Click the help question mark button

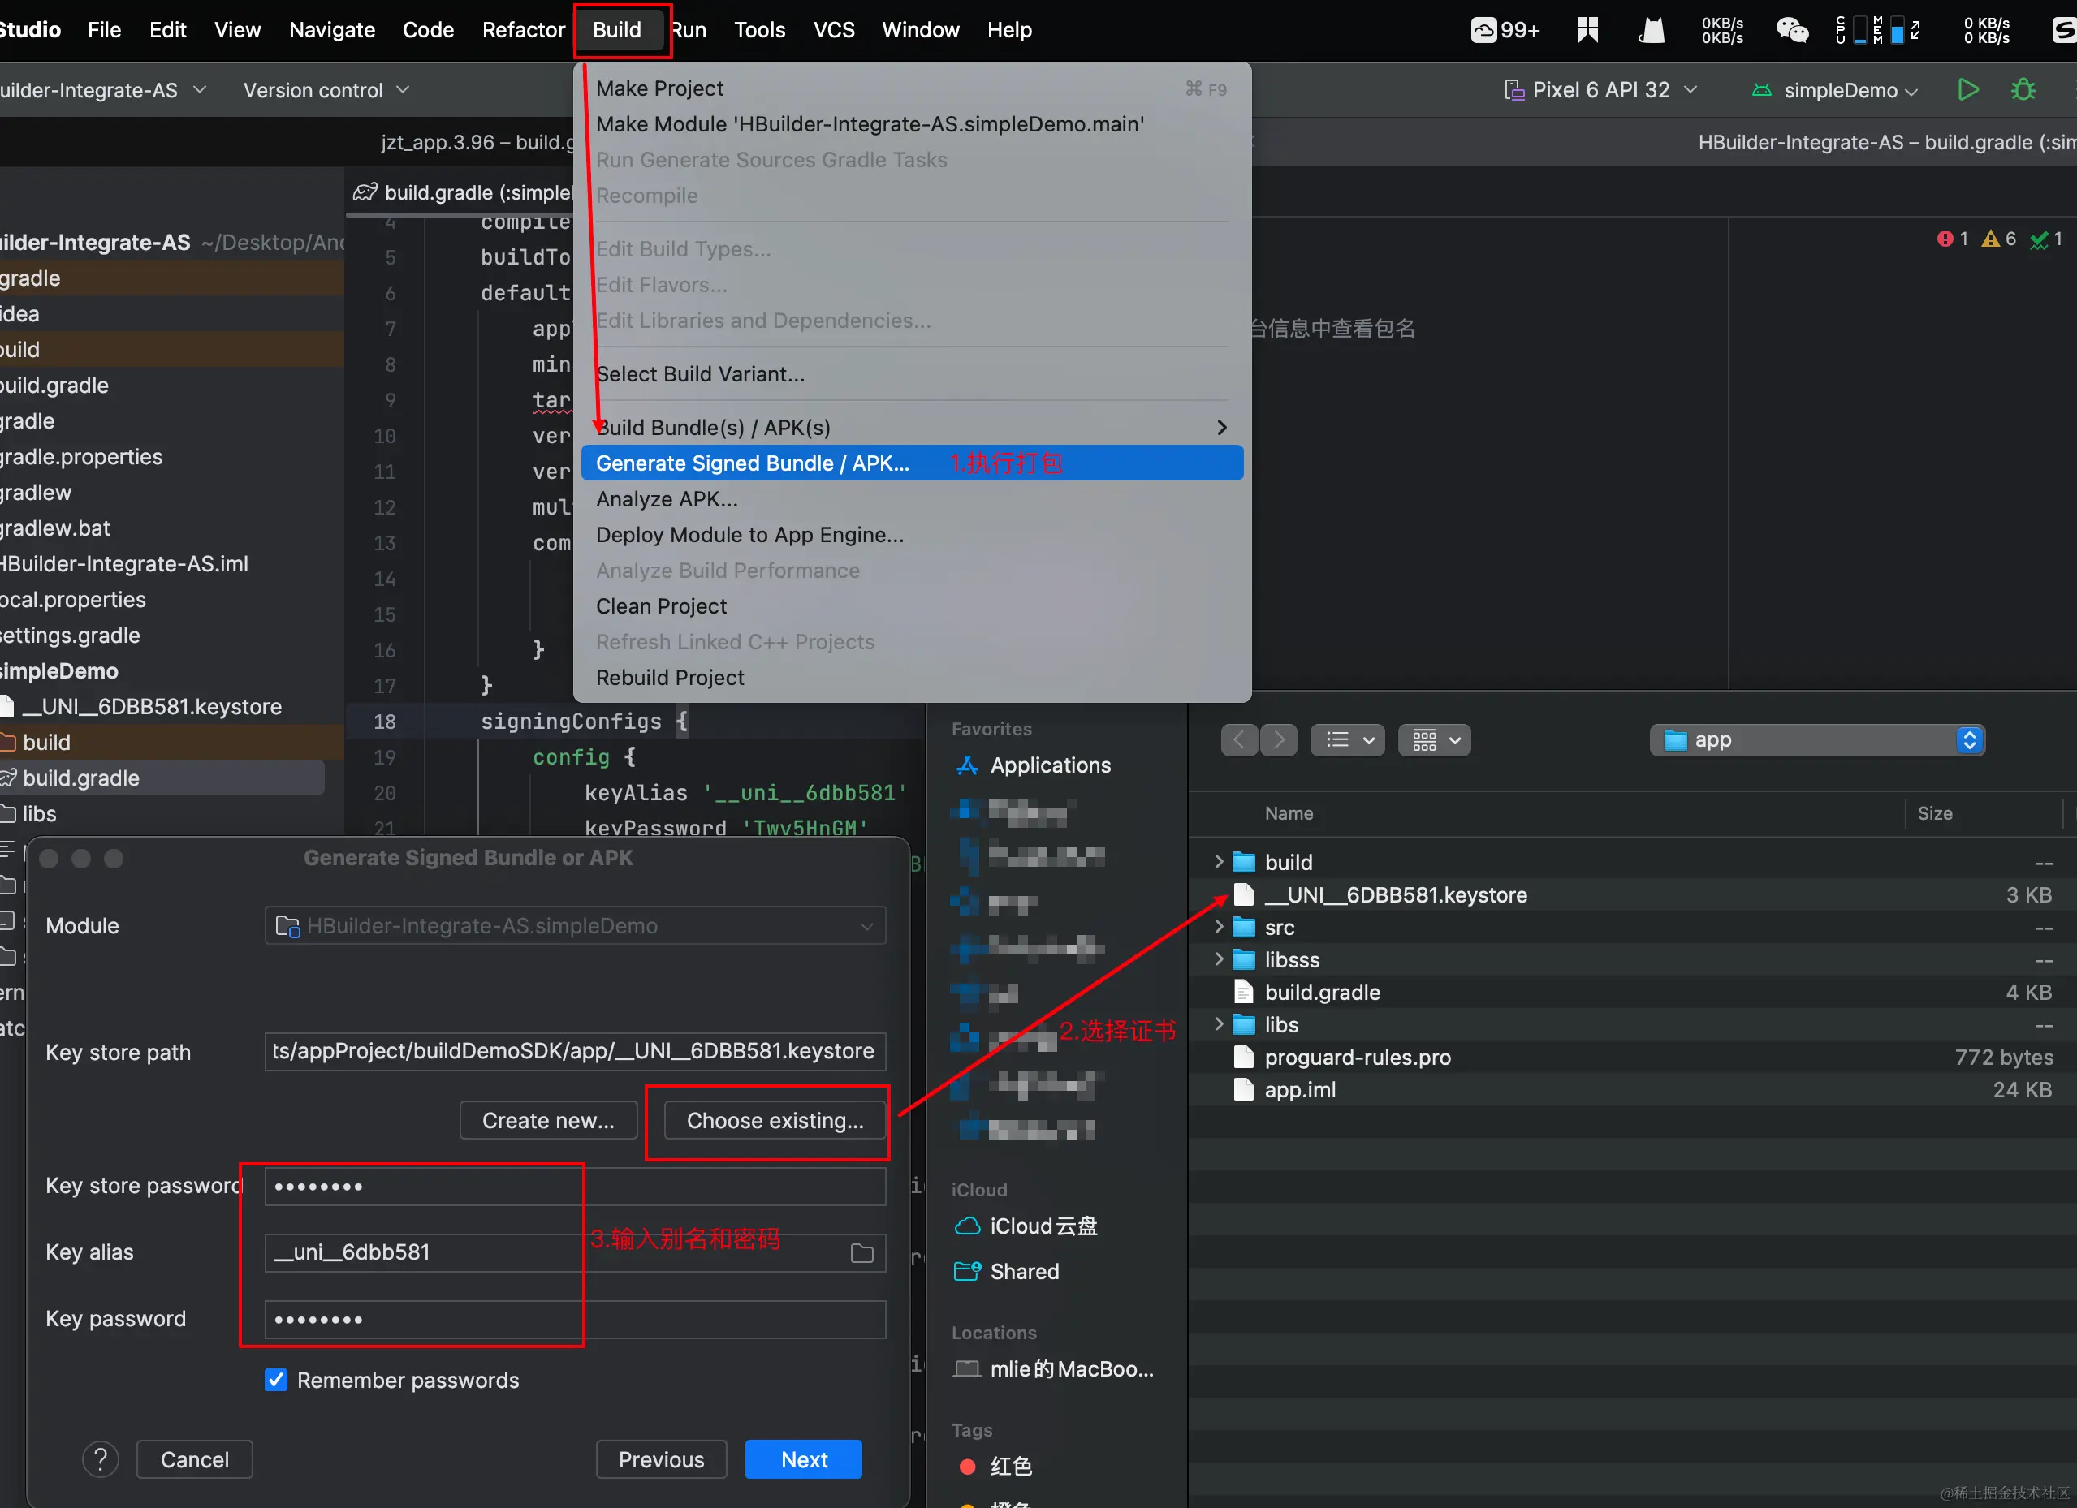(101, 1458)
